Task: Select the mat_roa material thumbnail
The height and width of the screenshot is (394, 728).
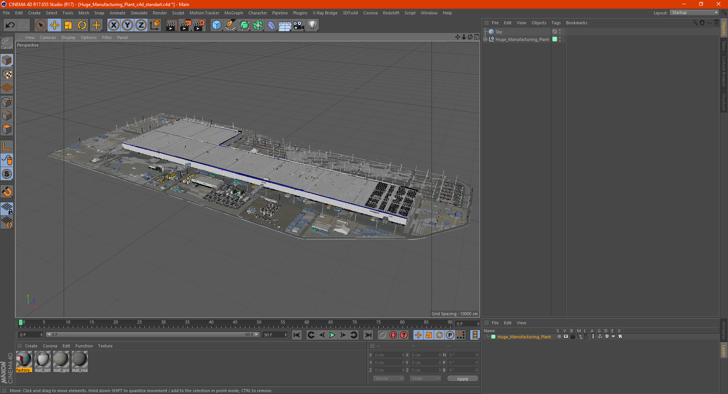Action: [x=80, y=362]
